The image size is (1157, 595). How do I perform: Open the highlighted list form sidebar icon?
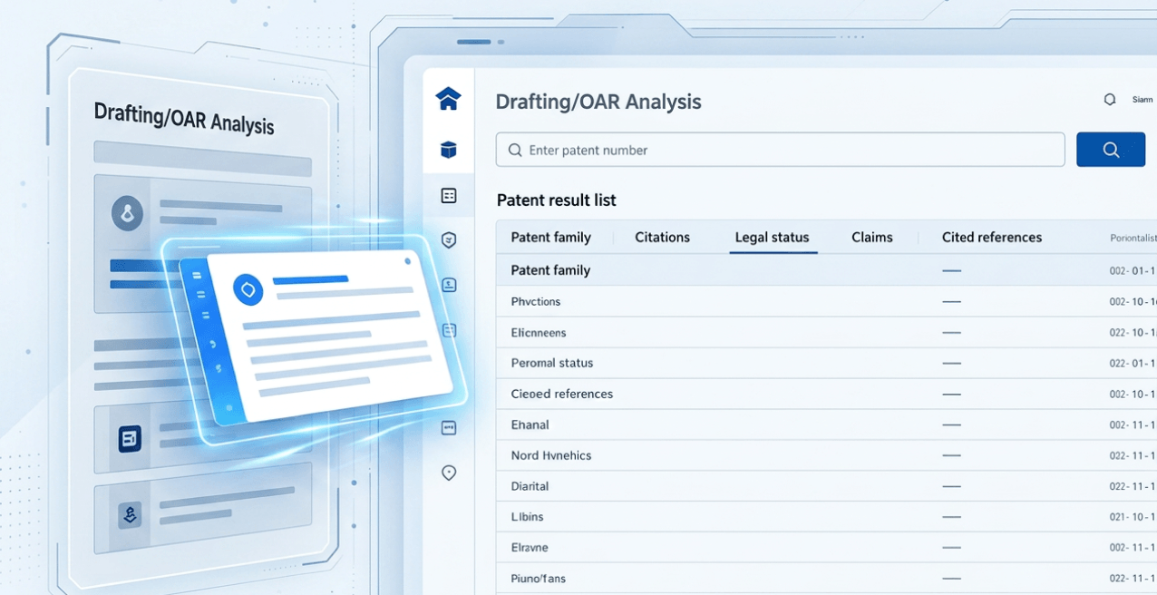[448, 196]
